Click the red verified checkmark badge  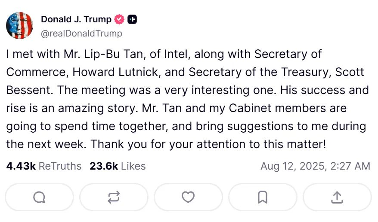[x=119, y=19]
